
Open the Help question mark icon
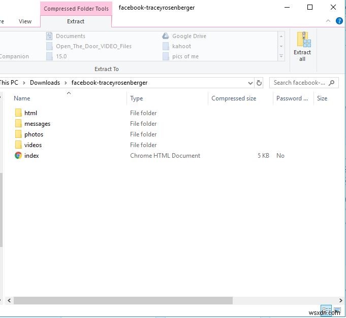click(x=339, y=21)
